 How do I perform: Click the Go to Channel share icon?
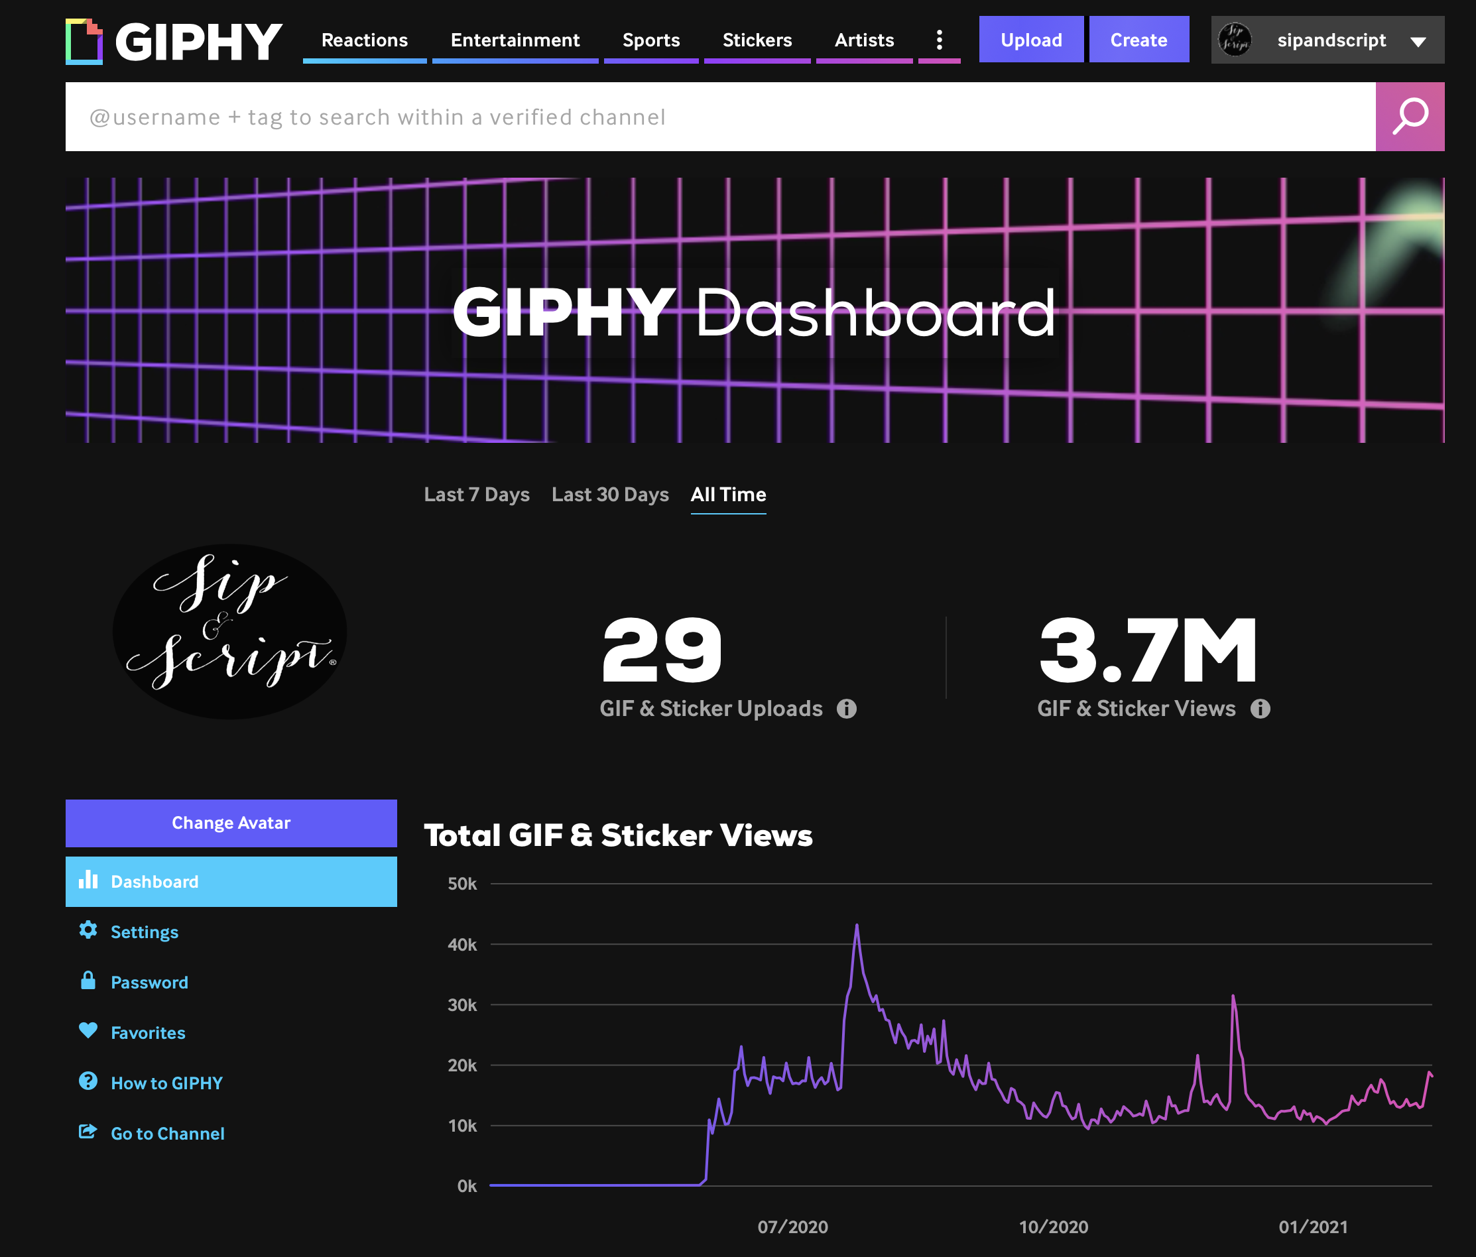point(88,1132)
